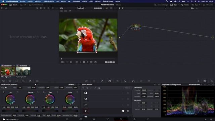Toggle the Nodos panel button
This screenshot has width=215, height=121.
coord(185,5)
